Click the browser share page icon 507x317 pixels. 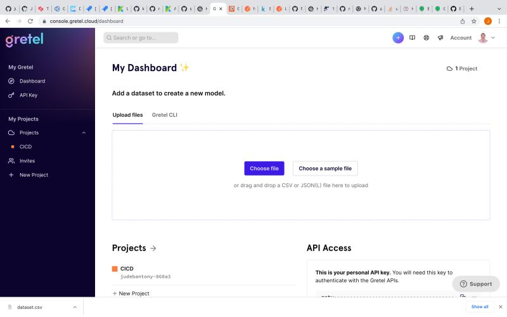(463, 21)
